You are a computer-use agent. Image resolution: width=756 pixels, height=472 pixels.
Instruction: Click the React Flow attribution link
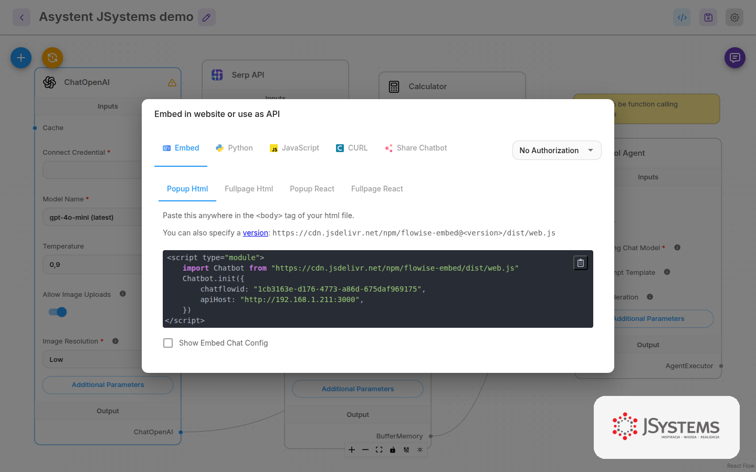[x=741, y=466]
